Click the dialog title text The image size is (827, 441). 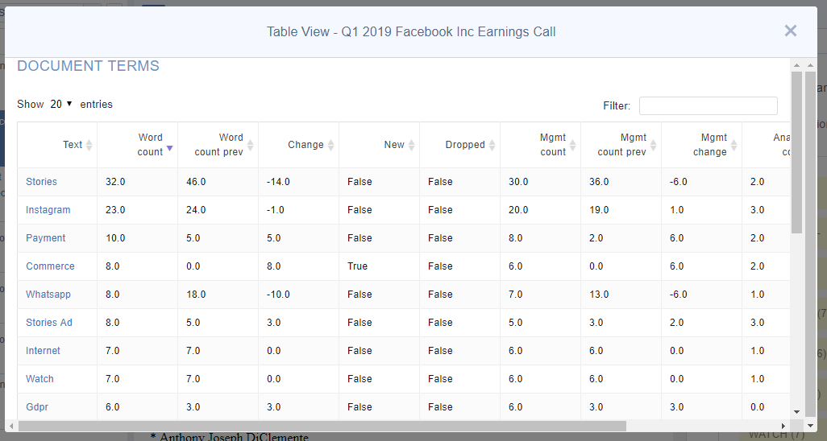click(411, 31)
